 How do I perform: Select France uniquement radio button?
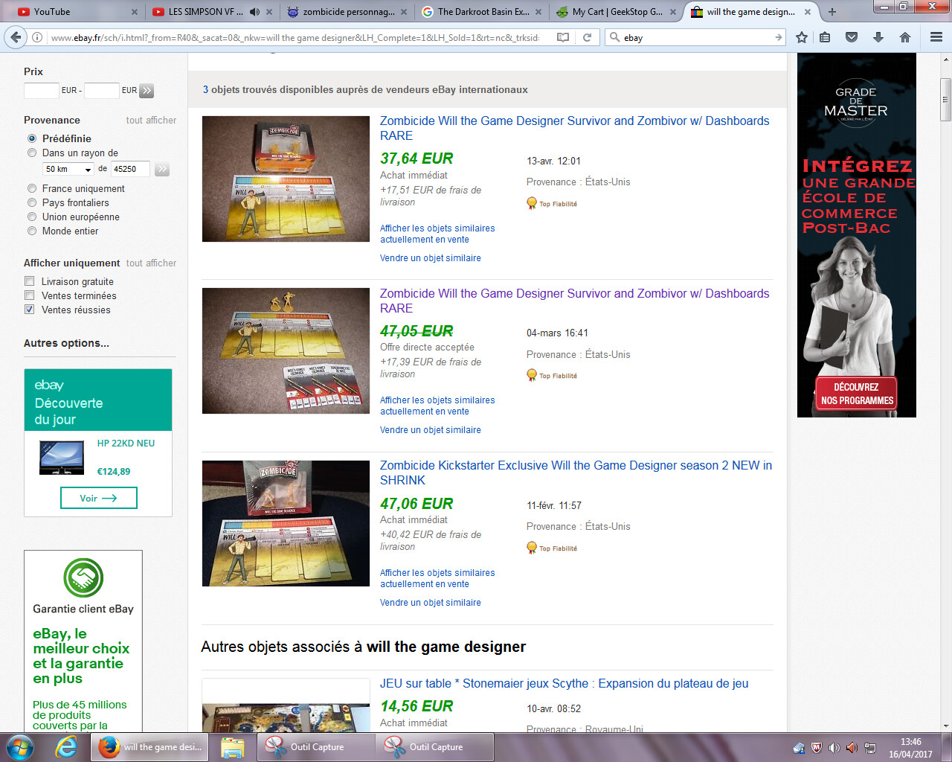(32, 188)
